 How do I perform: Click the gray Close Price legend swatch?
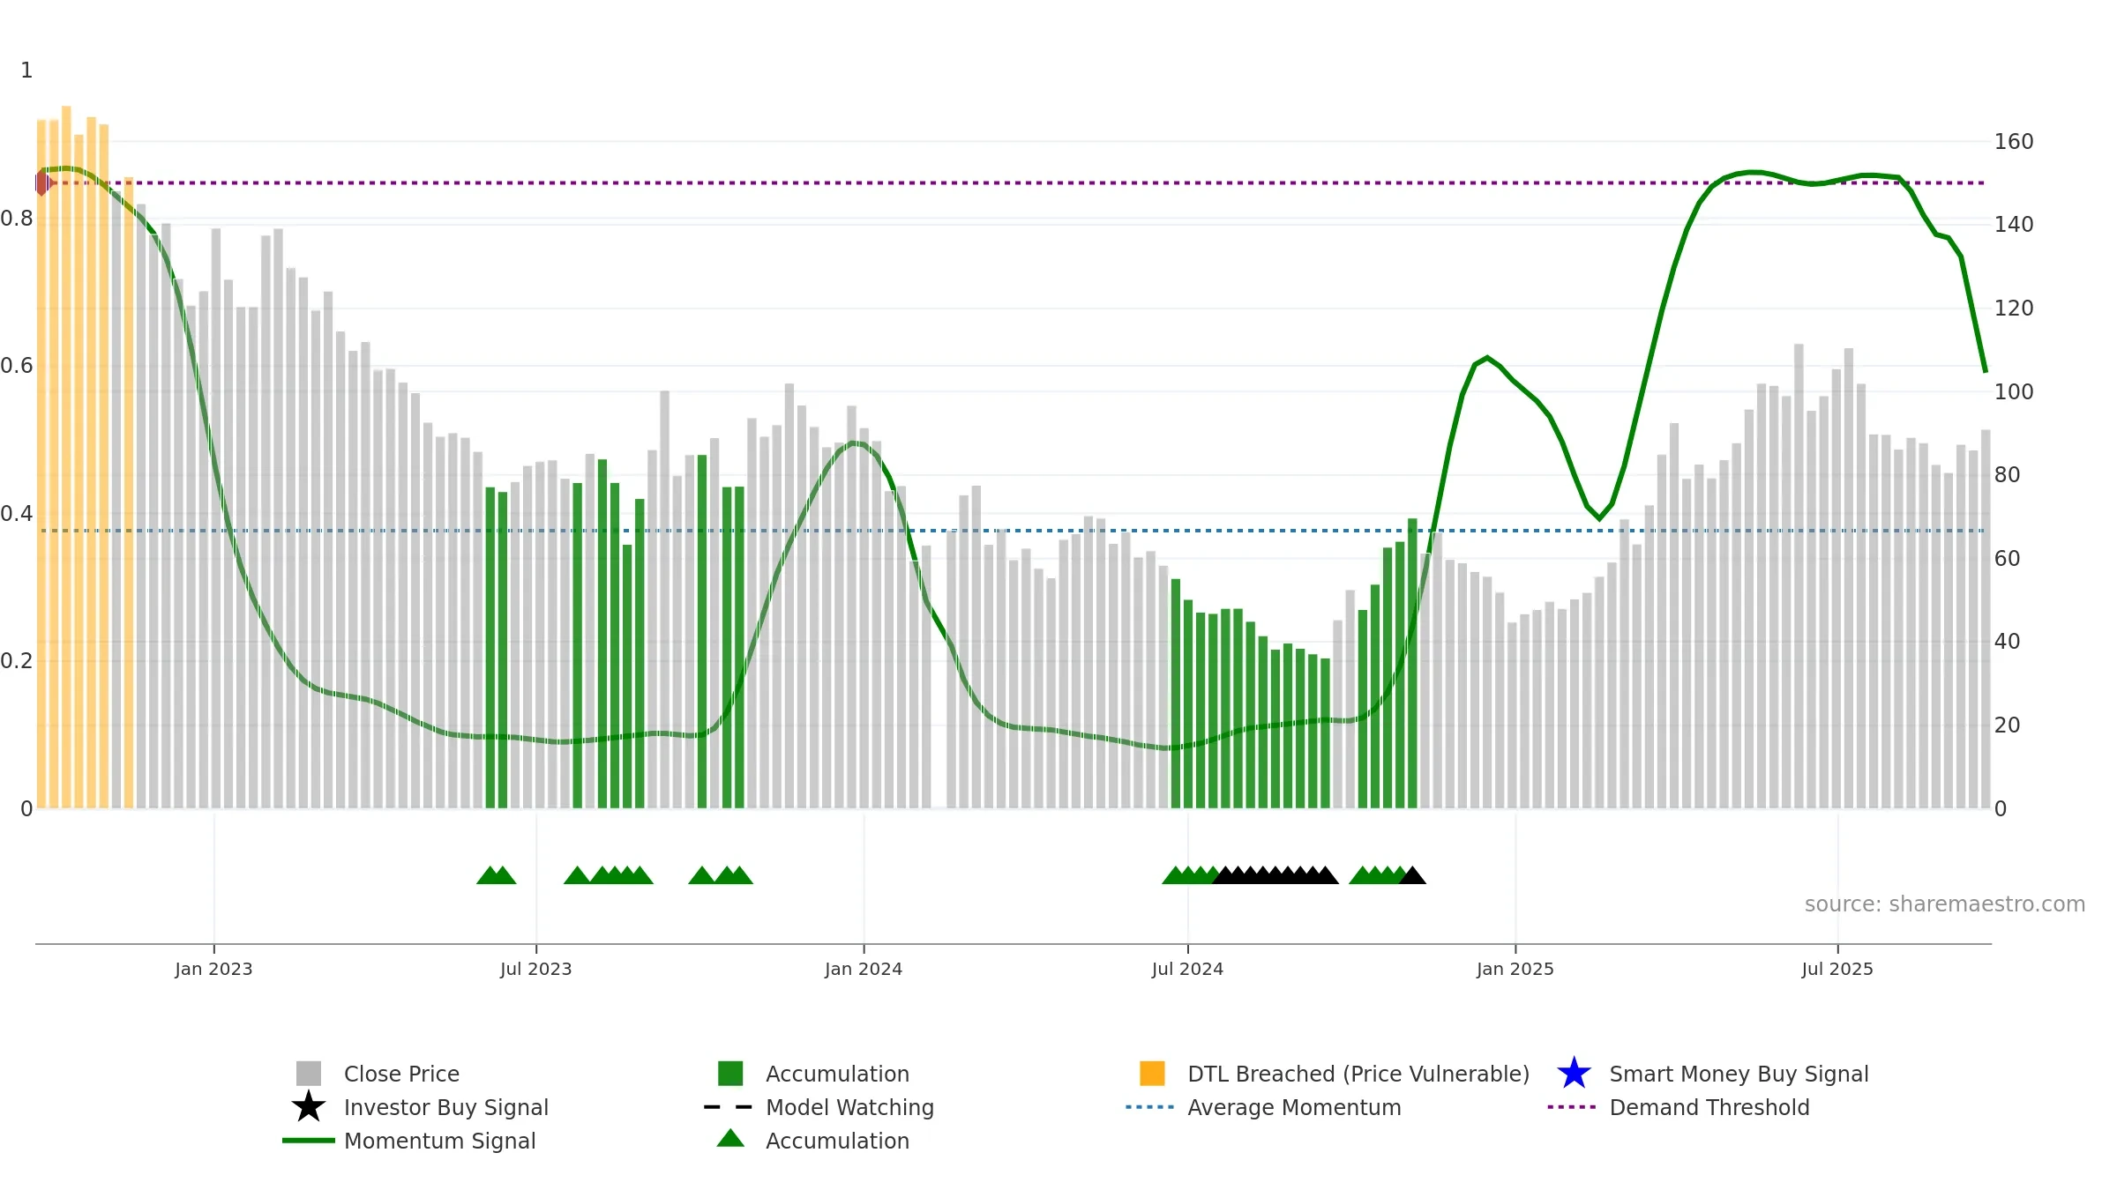[309, 1074]
